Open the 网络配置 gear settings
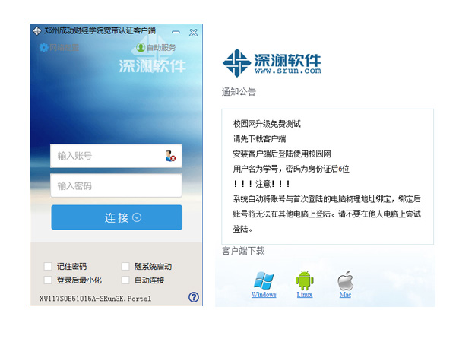Screen dimensions: 456x342 pyautogui.click(x=59, y=47)
